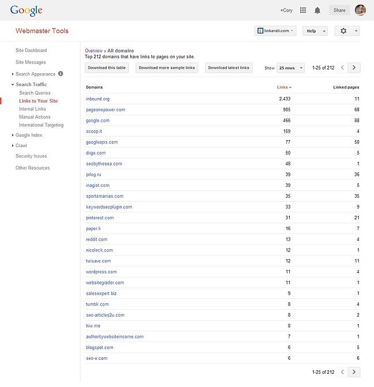Open the Help dropdown
This screenshot has height=387, width=374.
click(x=315, y=31)
